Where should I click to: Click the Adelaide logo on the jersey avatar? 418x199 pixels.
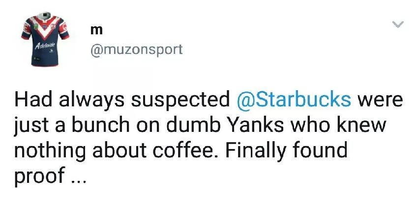point(46,45)
